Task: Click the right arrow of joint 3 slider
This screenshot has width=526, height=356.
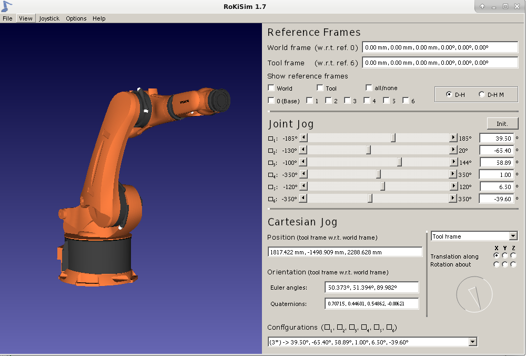Action: [x=453, y=162]
